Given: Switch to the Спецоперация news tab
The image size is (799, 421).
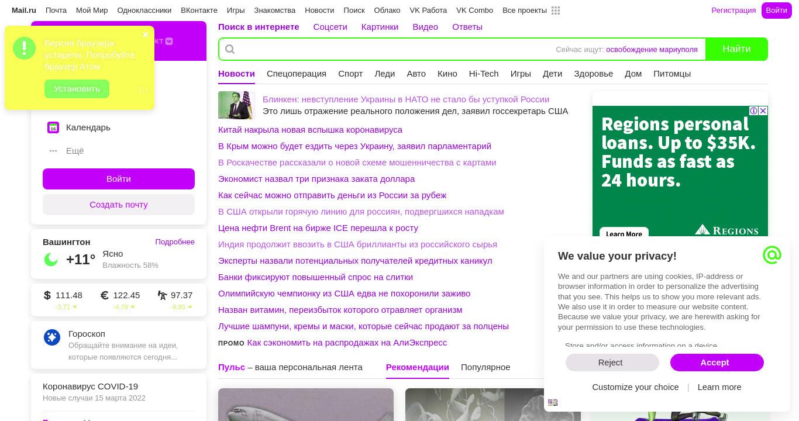Looking at the screenshot, I should point(297,74).
